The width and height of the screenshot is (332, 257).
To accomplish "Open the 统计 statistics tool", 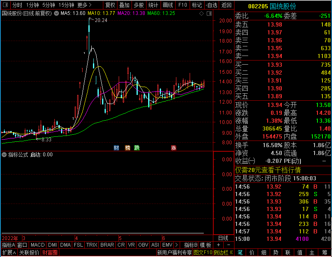I will click(153, 5).
